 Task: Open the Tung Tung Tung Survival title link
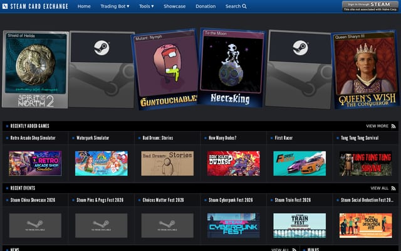click(360, 138)
